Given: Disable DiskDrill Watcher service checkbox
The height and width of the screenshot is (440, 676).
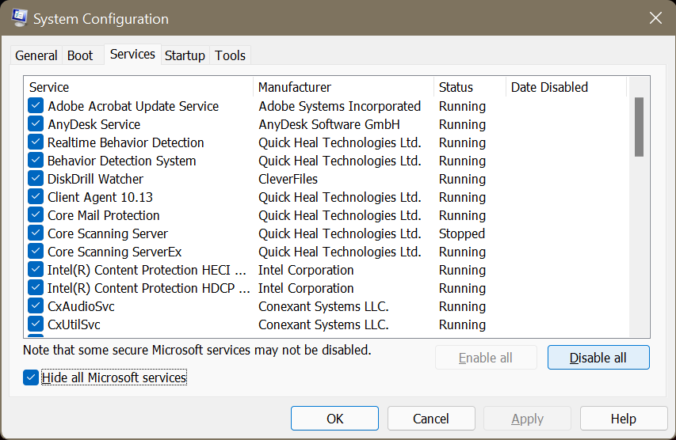Looking at the screenshot, I should pos(36,178).
